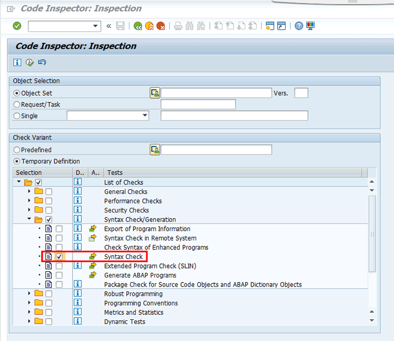The height and width of the screenshot is (341, 394).
Task: Click the Object Set value help button
Action: point(155,93)
